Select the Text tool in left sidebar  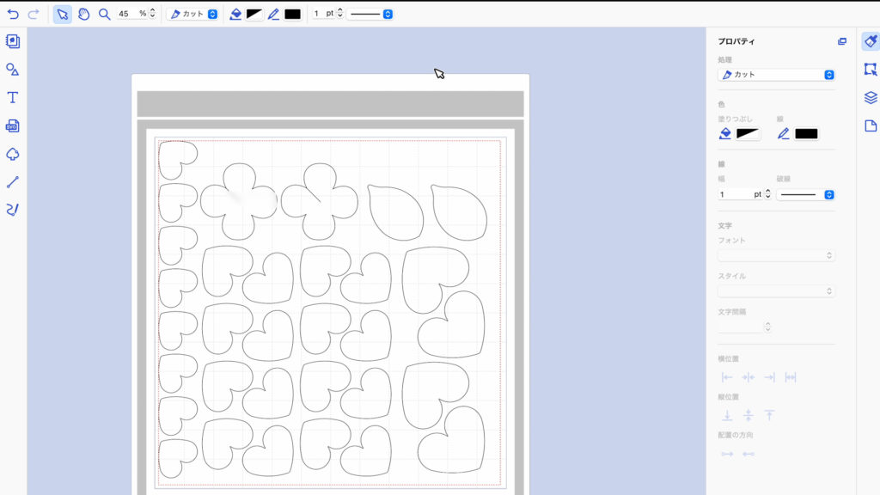[x=12, y=97]
